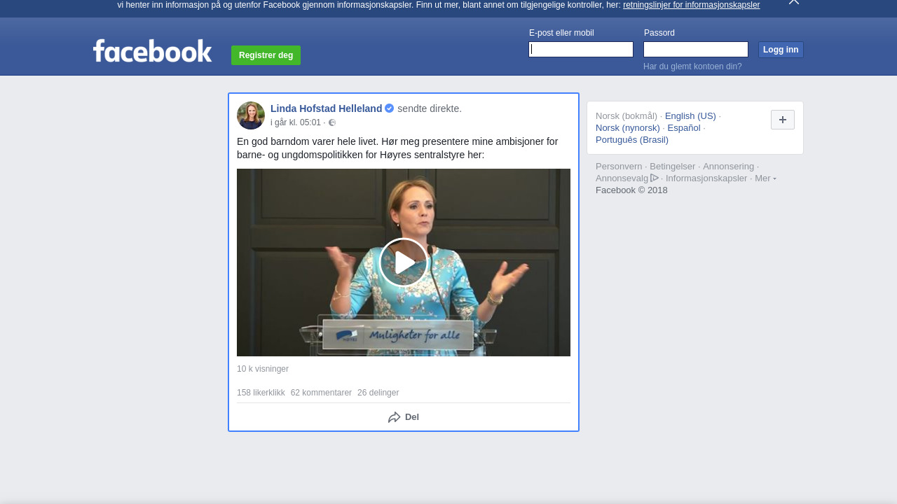Open the Informasjonskapsler footer link
This screenshot has height=504, width=897.
(706, 178)
